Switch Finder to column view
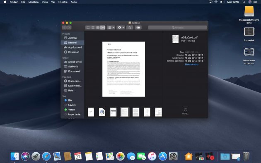Image resolution: width=261 pixels, height=163 pixels. 98,28
